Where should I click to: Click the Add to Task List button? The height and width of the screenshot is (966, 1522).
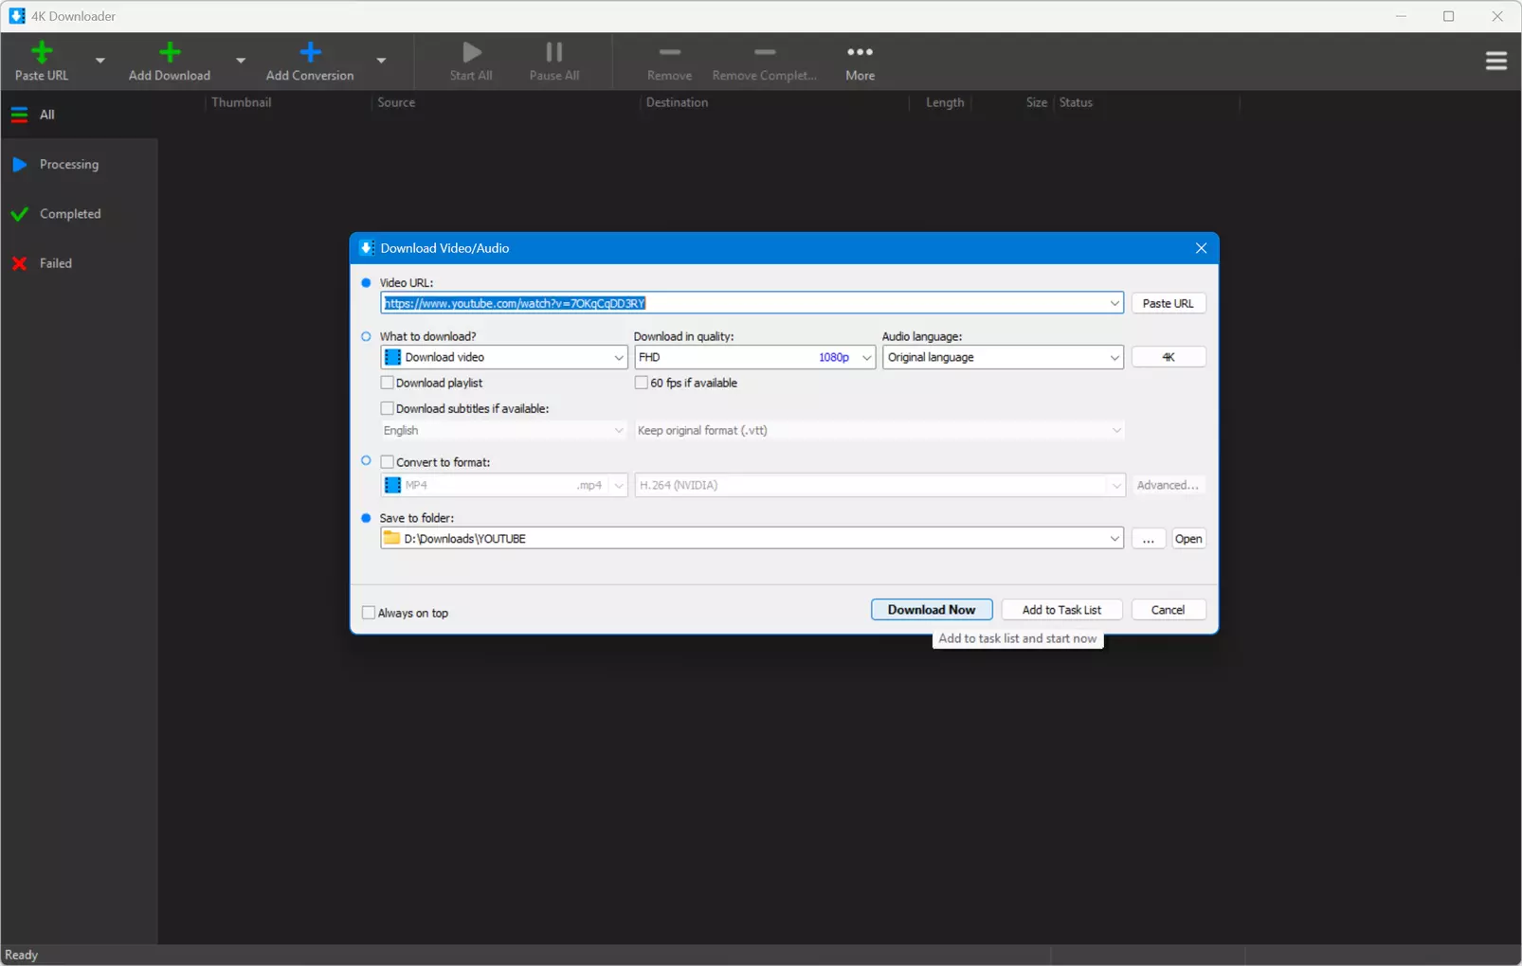(x=1061, y=610)
